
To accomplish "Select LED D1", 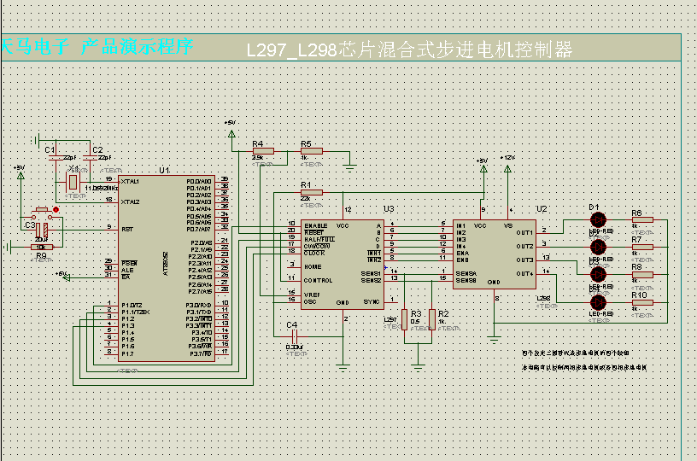I will (x=598, y=219).
